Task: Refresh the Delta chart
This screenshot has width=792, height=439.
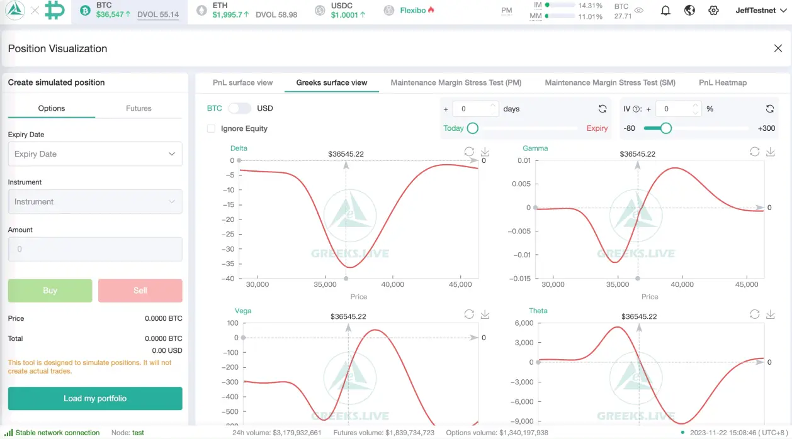Action: pos(468,152)
